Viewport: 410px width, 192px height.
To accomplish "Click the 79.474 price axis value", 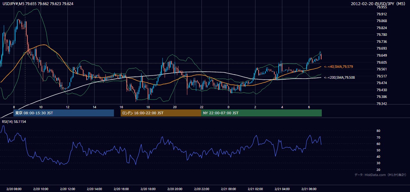I will click(382, 83).
